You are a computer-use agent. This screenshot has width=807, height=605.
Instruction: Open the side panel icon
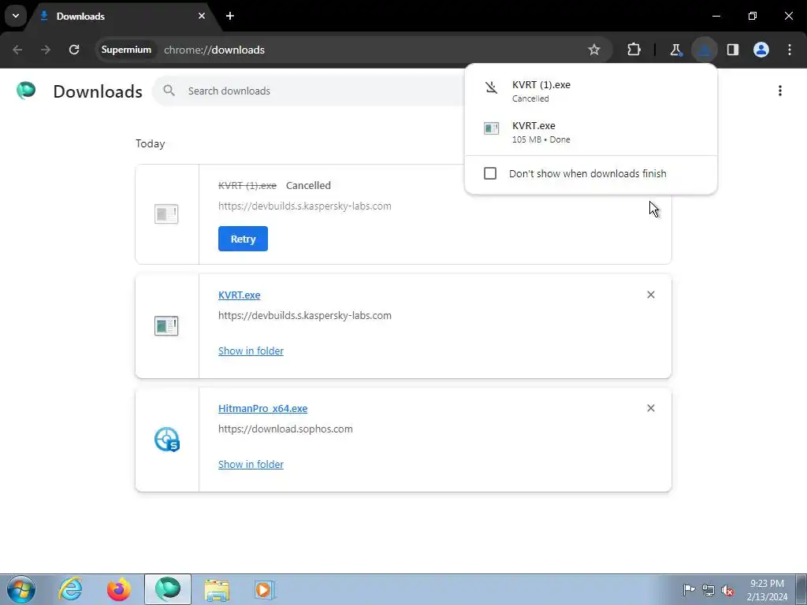pos(733,50)
